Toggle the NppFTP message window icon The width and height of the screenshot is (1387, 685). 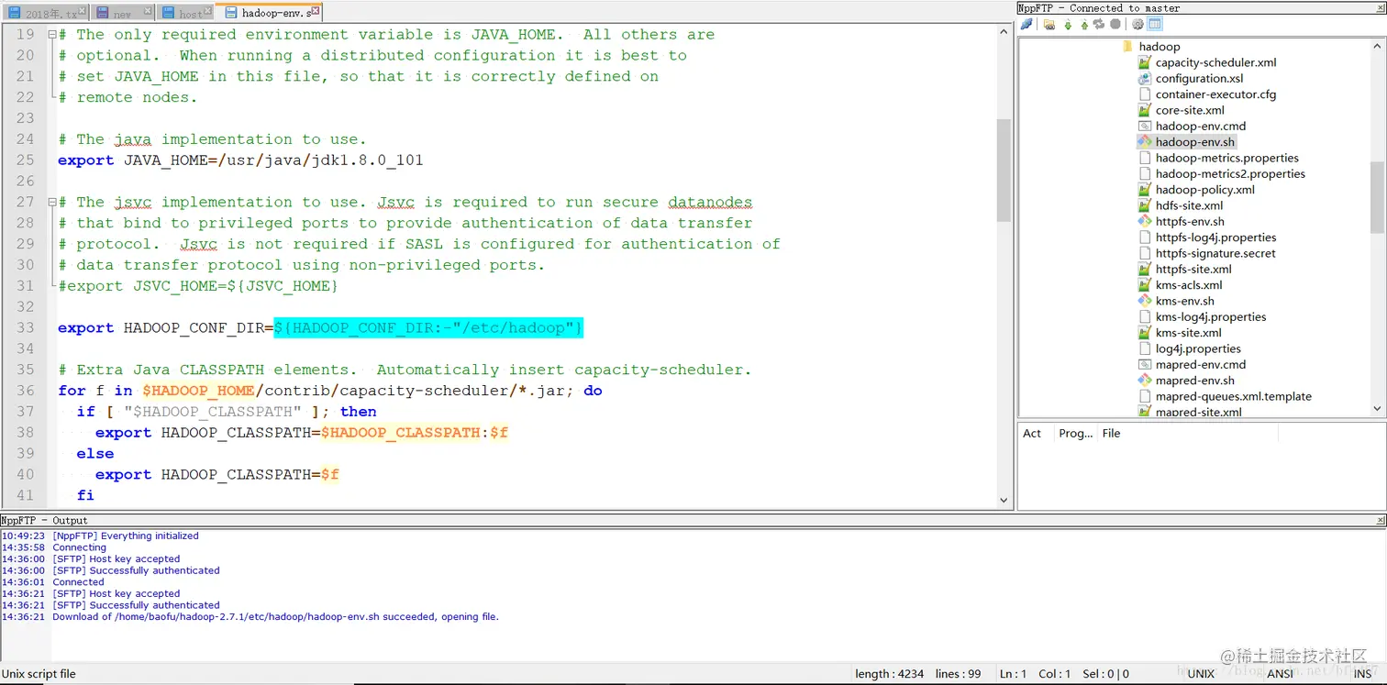coord(1155,25)
